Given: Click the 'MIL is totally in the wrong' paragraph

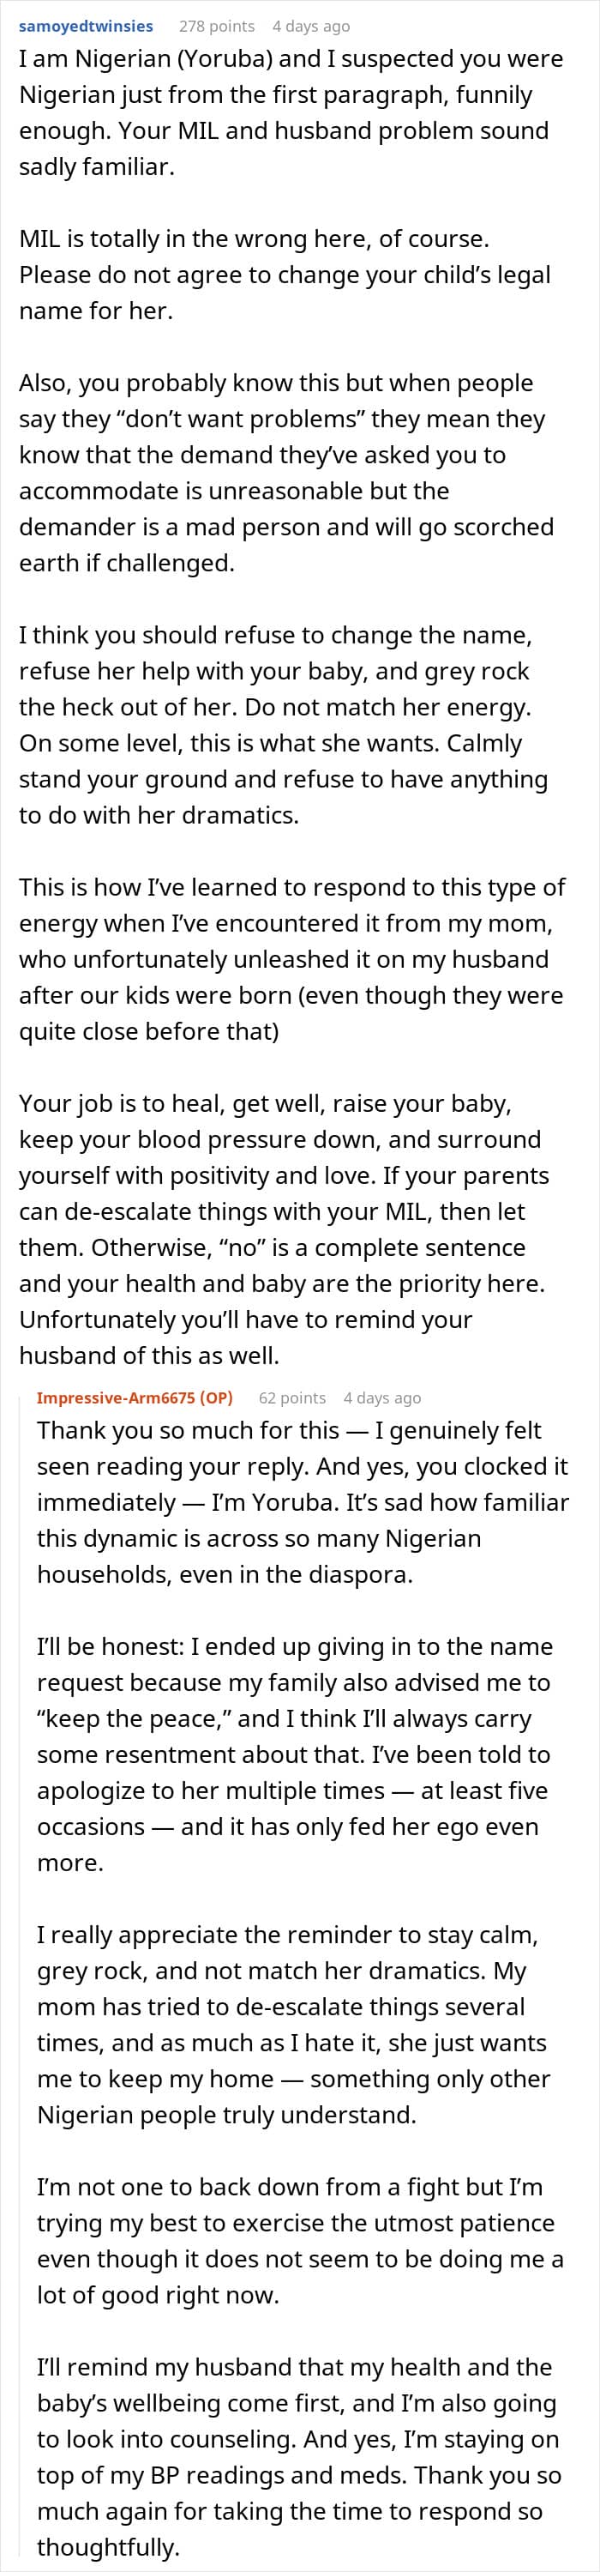Looking at the screenshot, I should pos(285,275).
